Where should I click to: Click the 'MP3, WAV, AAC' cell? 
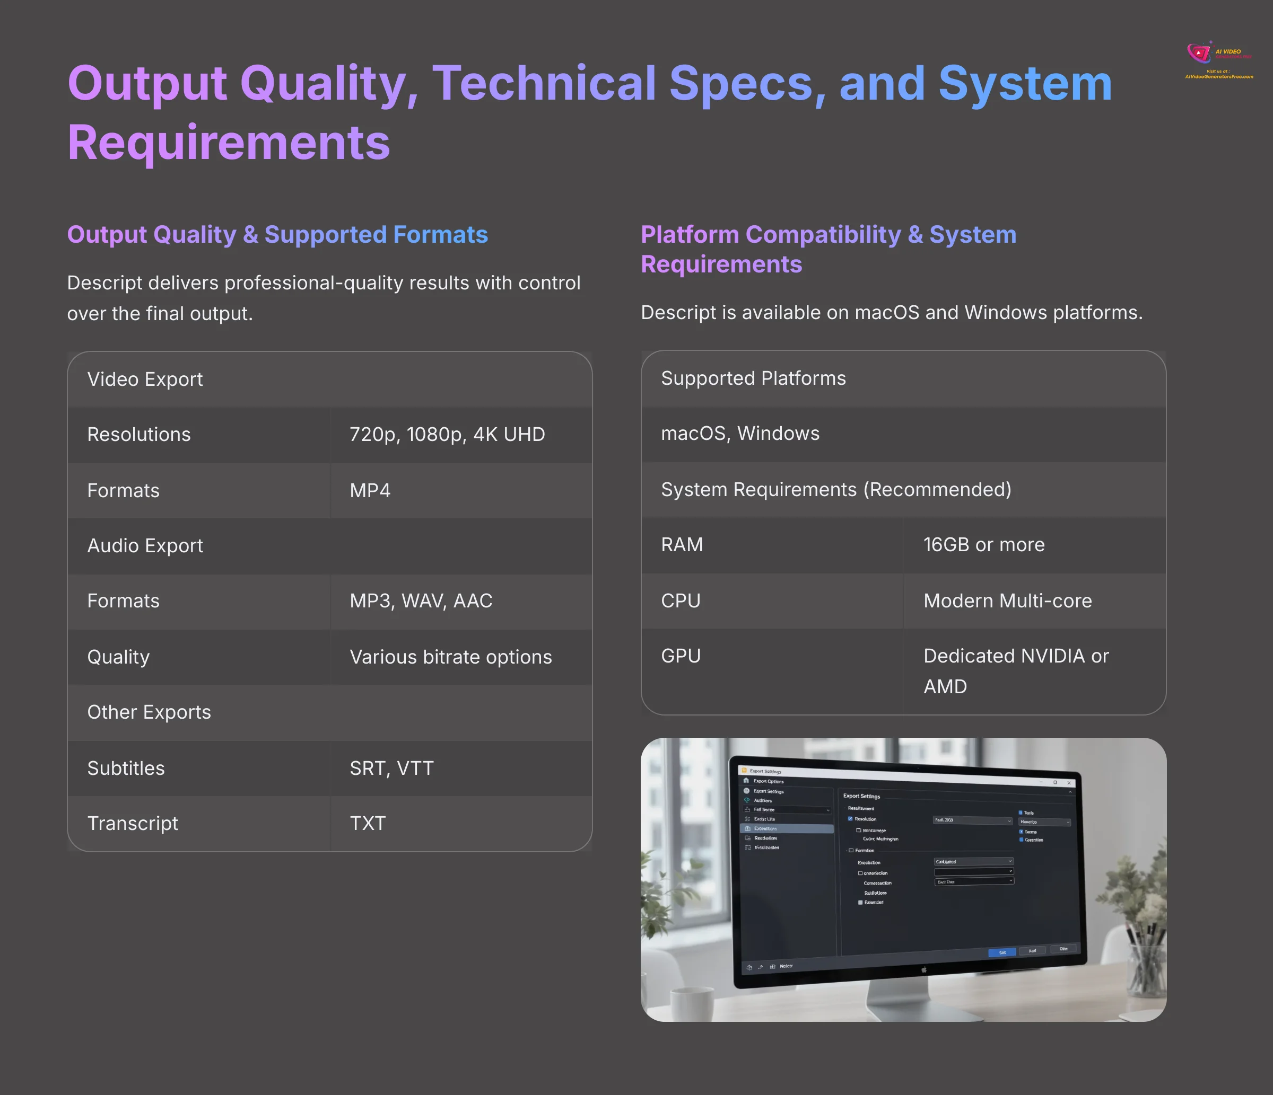pos(461,601)
